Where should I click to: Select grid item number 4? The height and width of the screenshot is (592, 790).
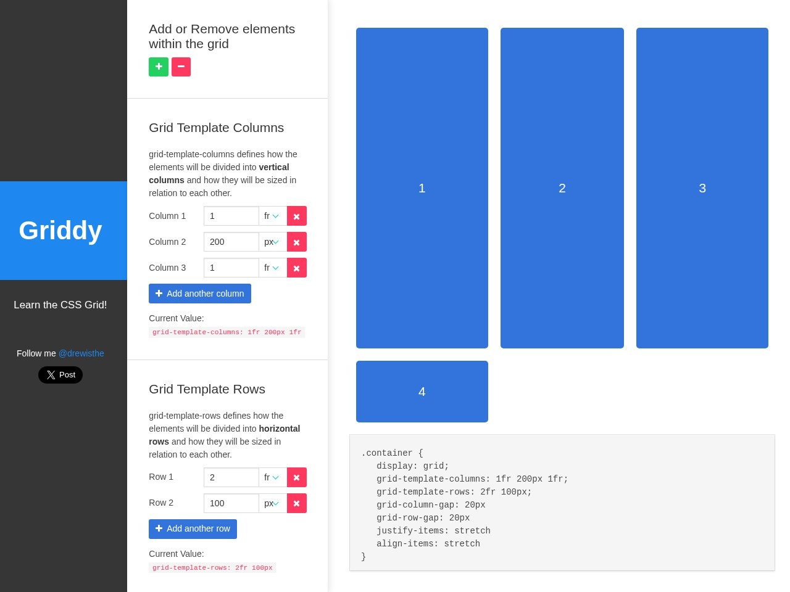pyautogui.click(x=422, y=392)
